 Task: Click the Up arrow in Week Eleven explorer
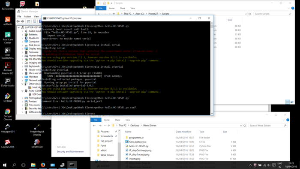(x=109, y=126)
